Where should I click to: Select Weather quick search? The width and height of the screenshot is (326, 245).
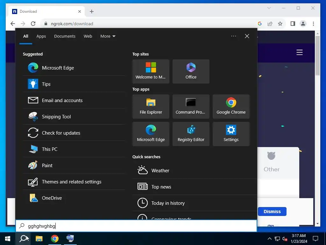coord(195,170)
